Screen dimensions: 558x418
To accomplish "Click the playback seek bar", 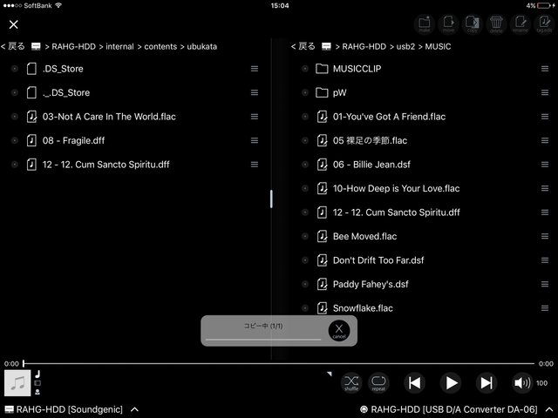I will coord(279,363).
